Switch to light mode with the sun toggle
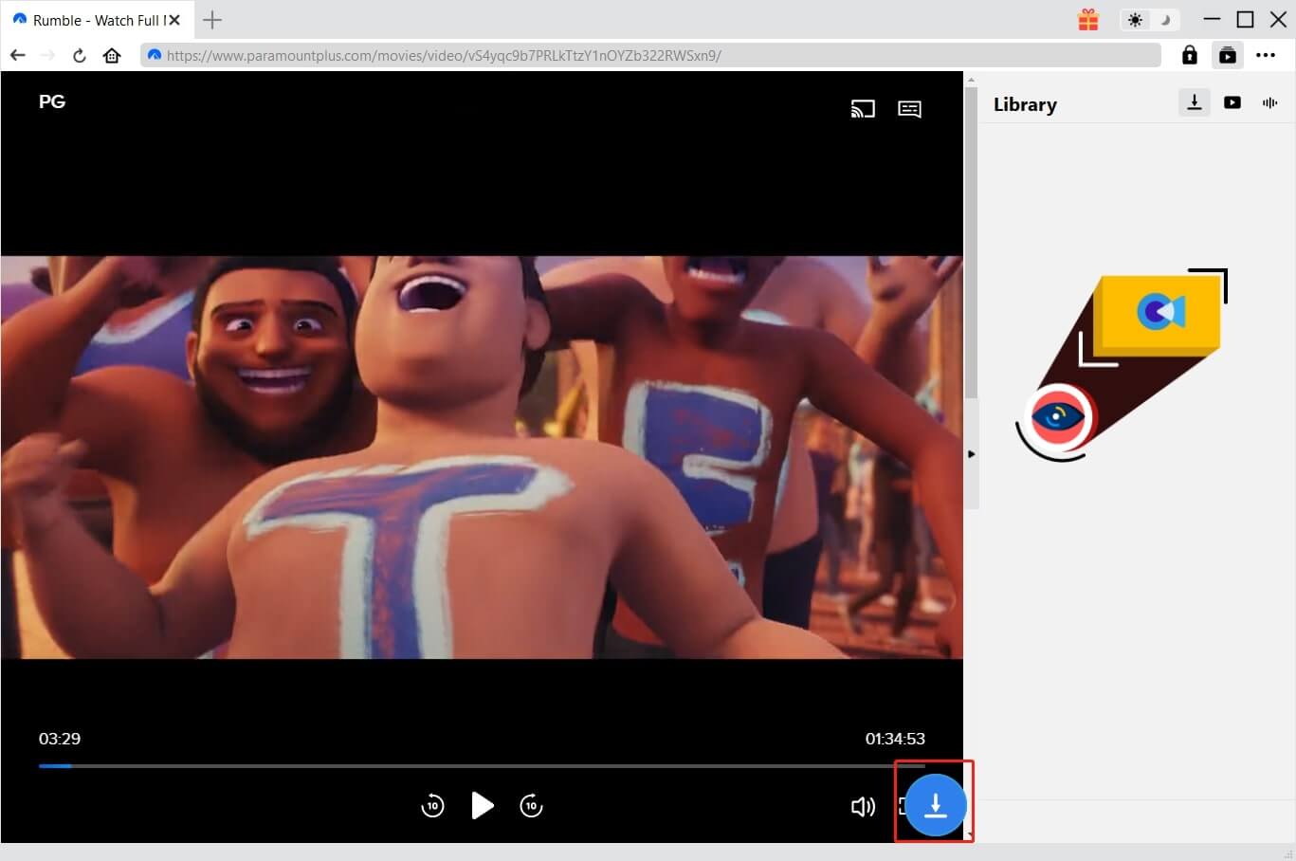Screen dimensions: 1296x861 [1135, 19]
